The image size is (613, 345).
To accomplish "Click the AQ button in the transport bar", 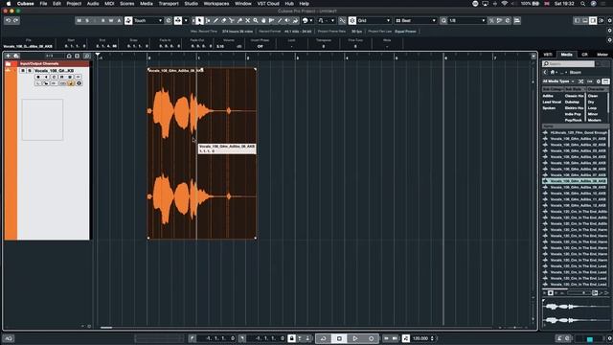I will coord(9,338).
